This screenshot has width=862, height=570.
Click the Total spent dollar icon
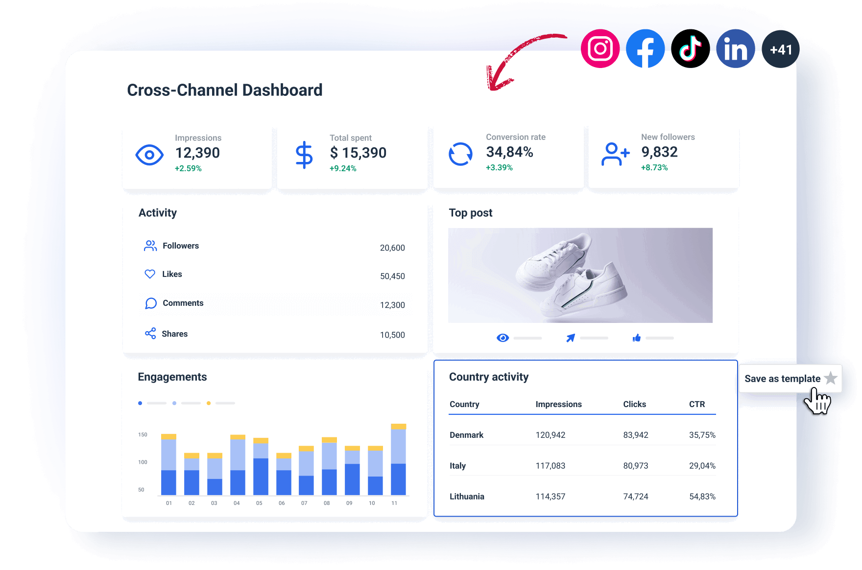coord(304,155)
